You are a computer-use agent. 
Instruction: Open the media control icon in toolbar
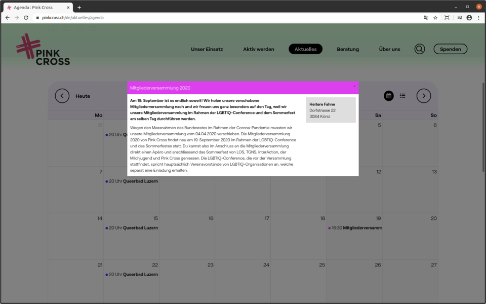pos(460,18)
